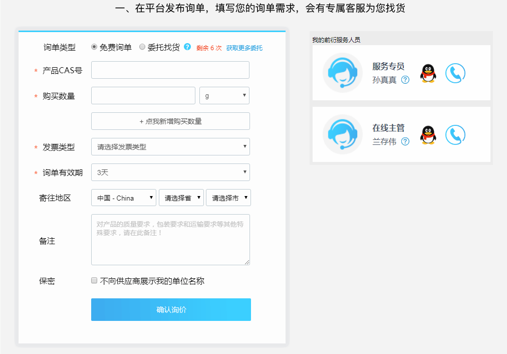507x354 pixels.
Task: Click 服务专员 headset avatar
Action: pos(343,73)
